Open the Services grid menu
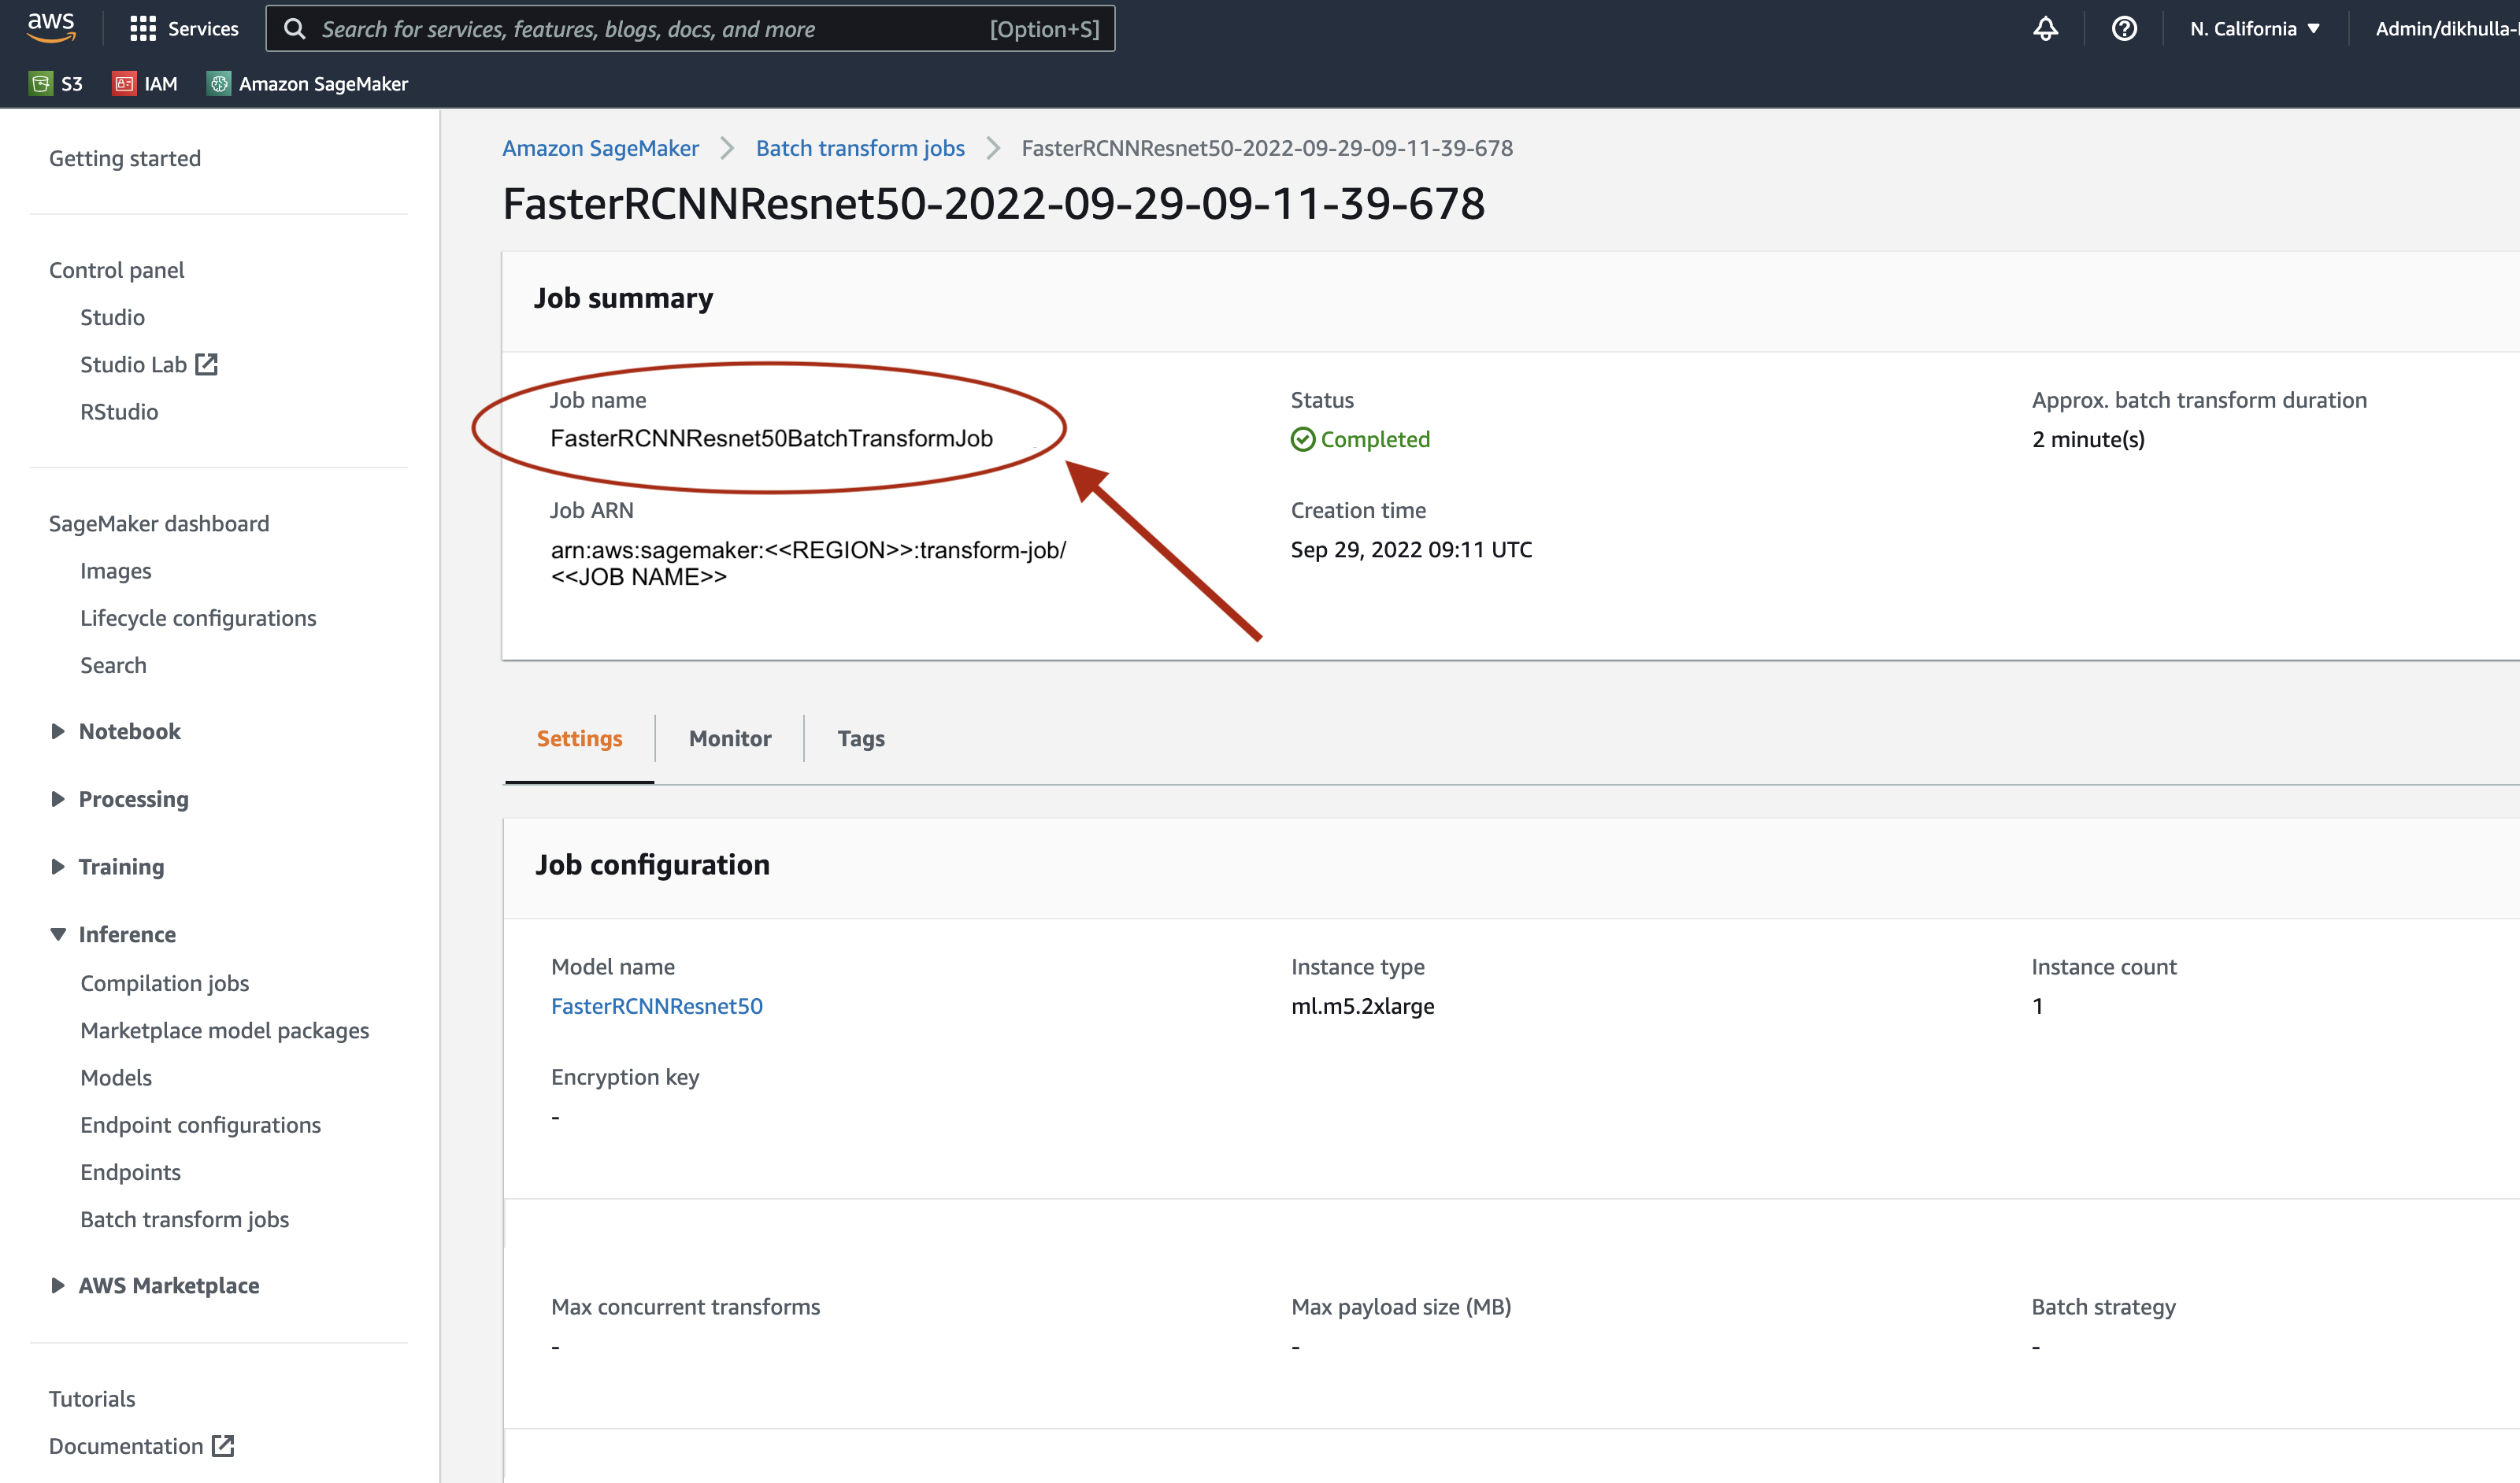 [x=184, y=29]
